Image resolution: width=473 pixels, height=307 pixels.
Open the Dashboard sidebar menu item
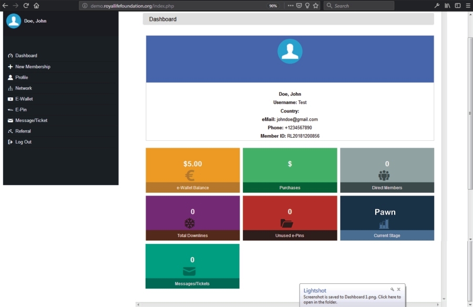26,56
